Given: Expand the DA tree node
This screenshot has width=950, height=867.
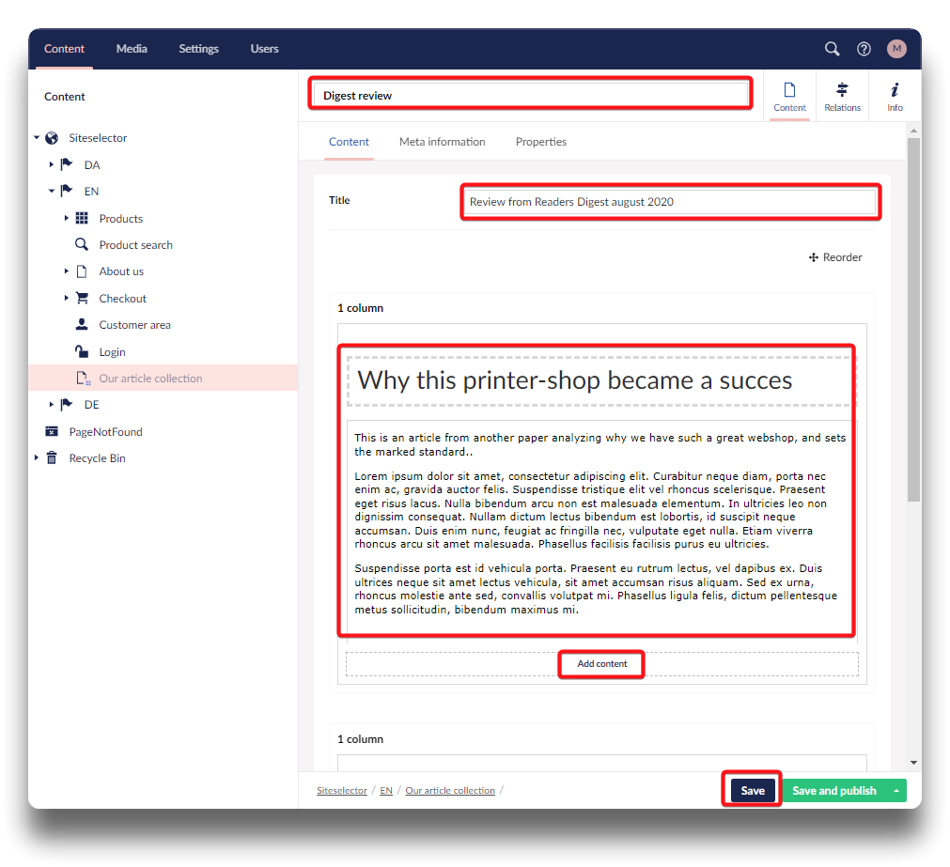Looking at the screenshot, I should pos(52,164).
